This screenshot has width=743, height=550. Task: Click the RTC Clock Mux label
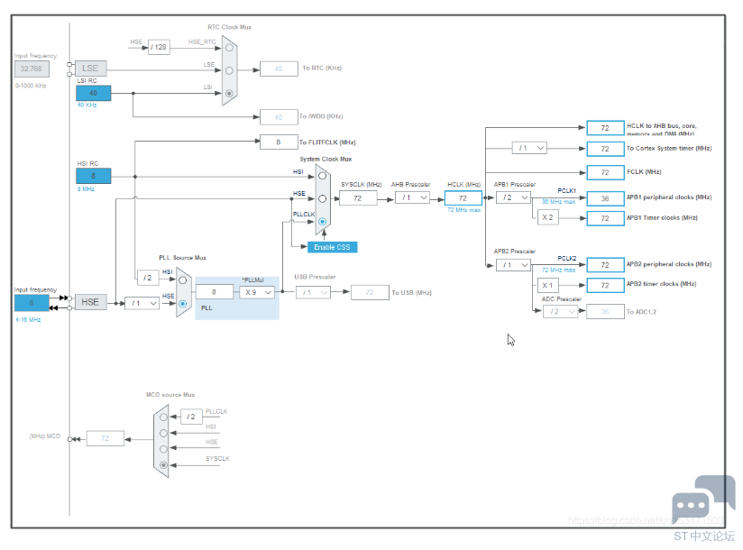coord(230,27)
